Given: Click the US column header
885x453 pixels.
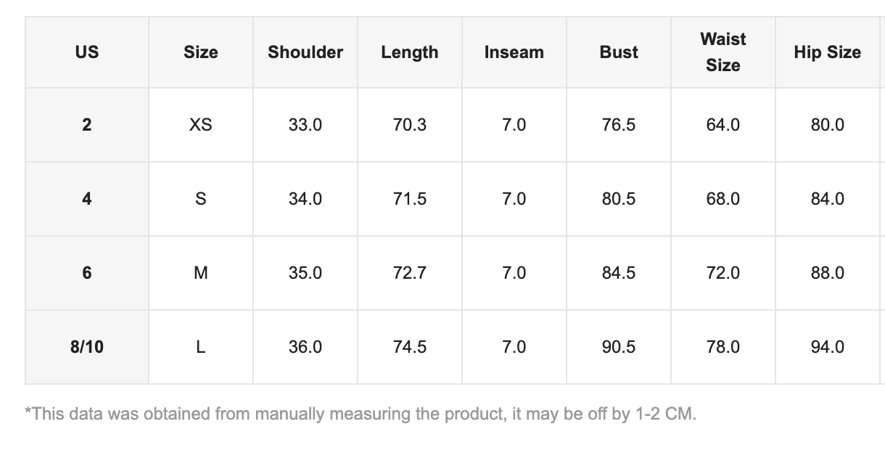Looking at the screenshot, I should 87,52.
